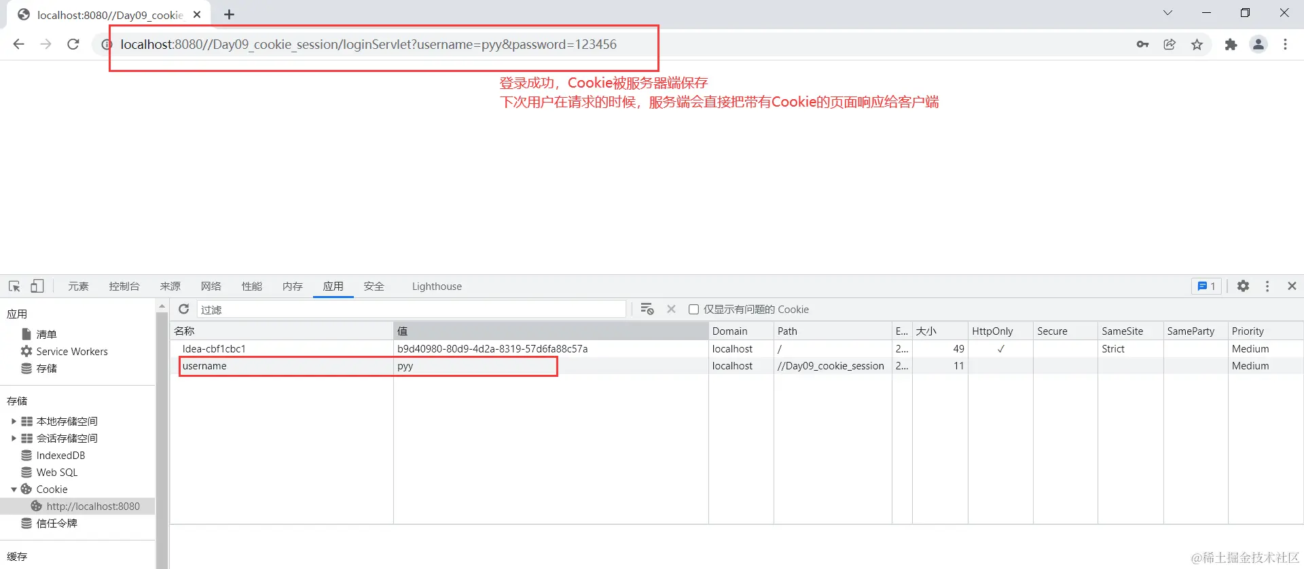Close the DevTools panel

[x=1292, y=286]
